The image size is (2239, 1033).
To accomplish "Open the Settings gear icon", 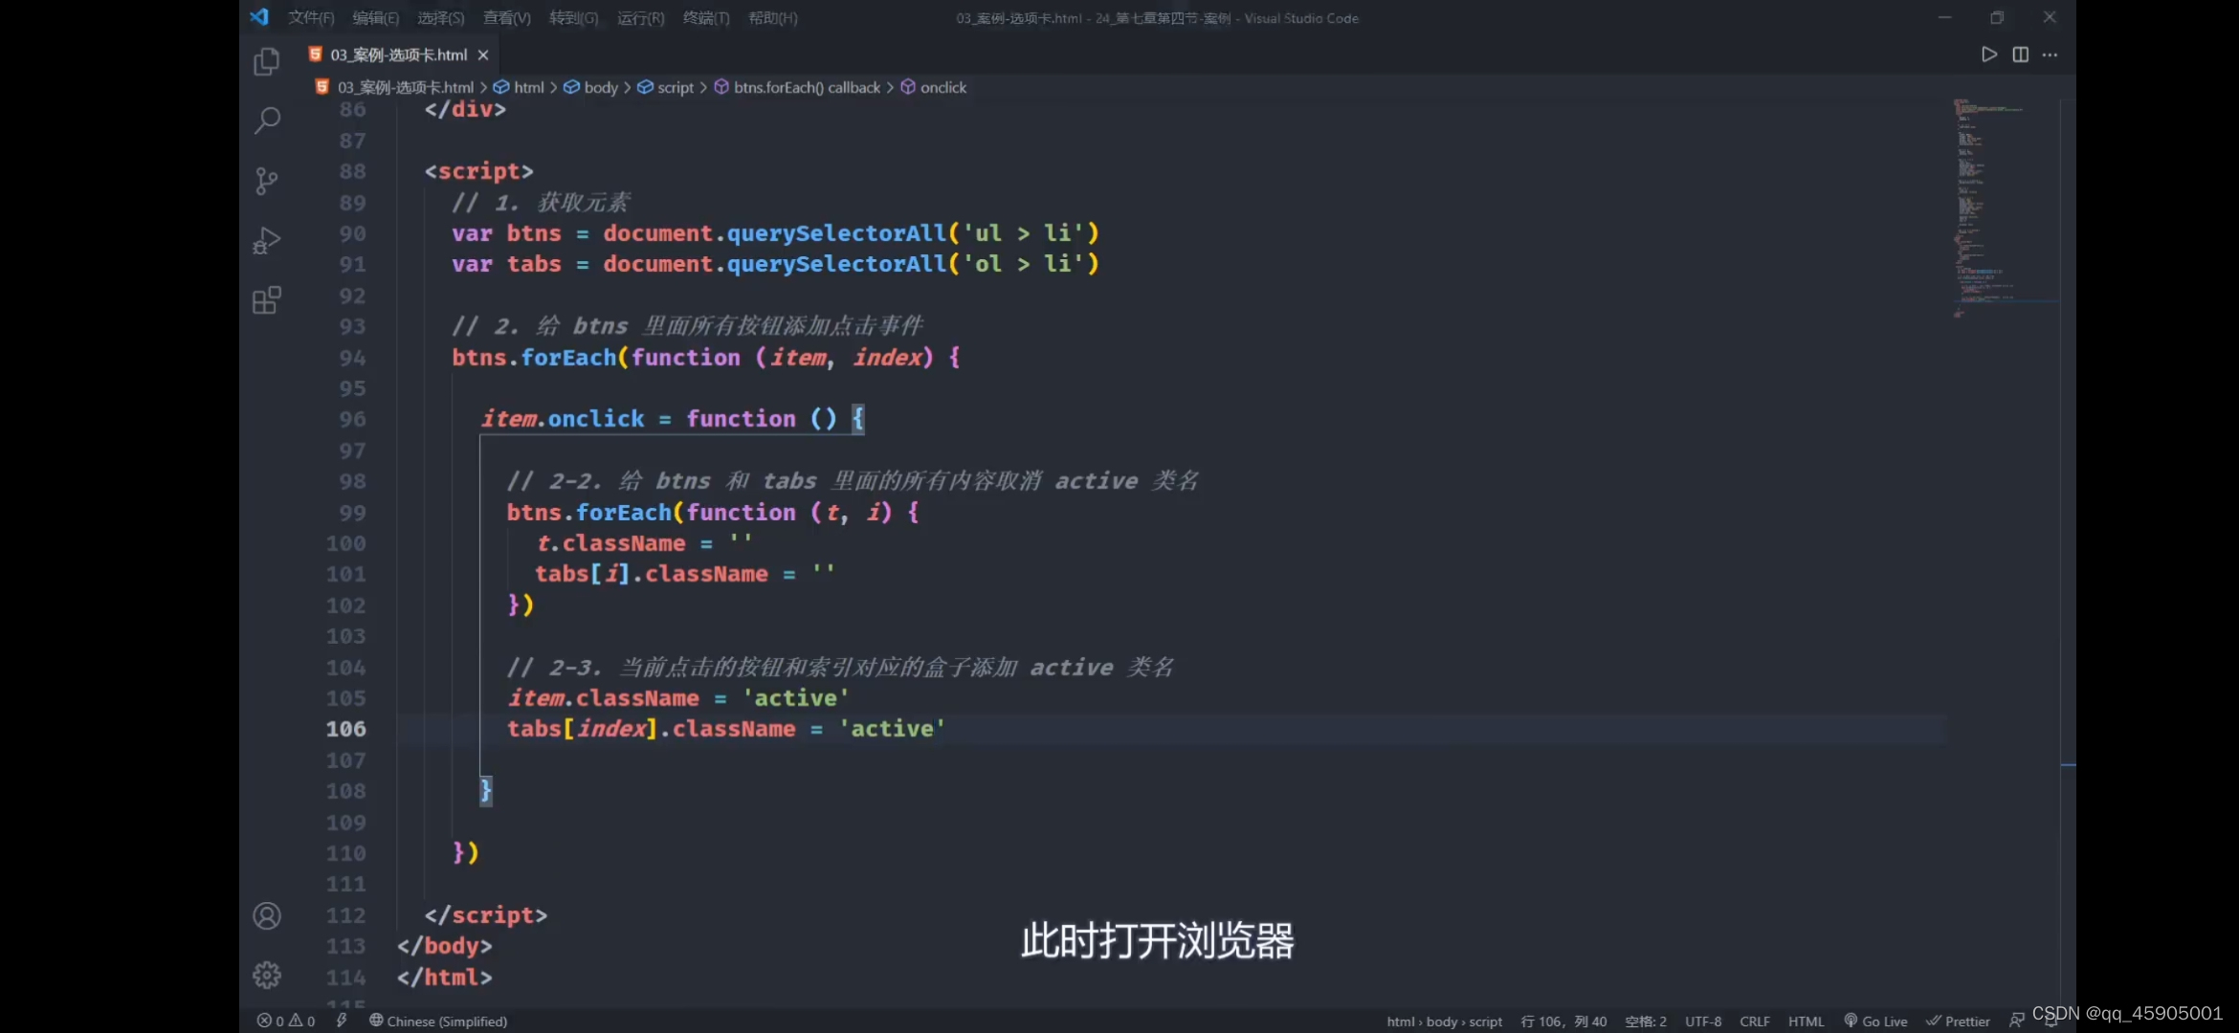I will pyautogui.click(x=266, y=975).
